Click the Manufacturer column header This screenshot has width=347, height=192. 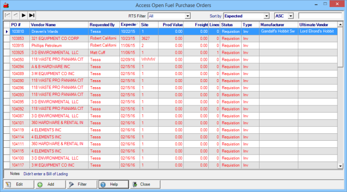click(278, 24)
